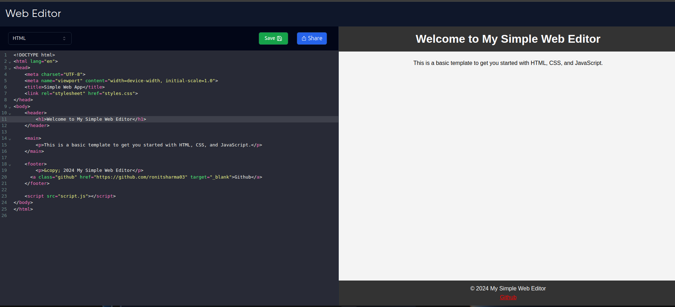Click the link stylesheet styles.css line

81,94
